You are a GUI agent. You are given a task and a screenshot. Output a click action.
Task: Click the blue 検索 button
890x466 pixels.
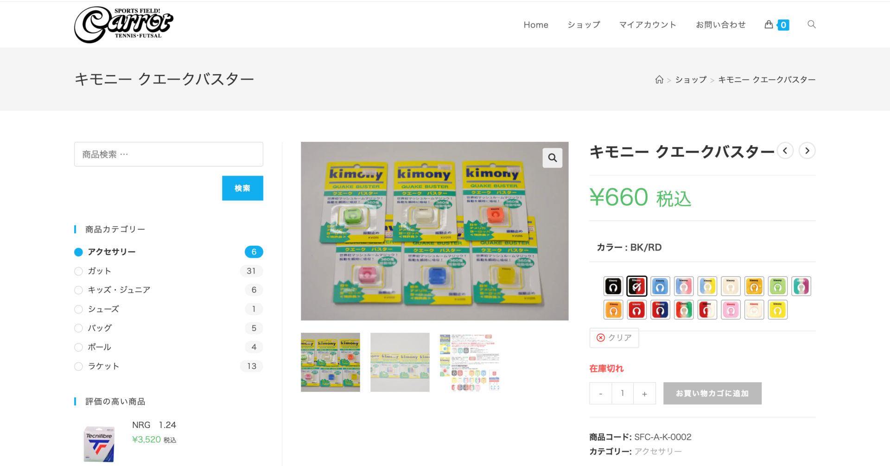(x=242, y=188)
